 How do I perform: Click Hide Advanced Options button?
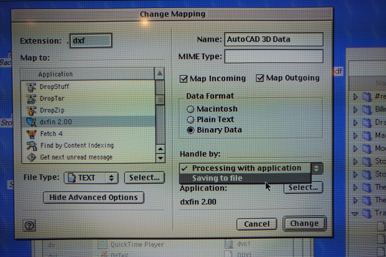tap(94, 198)
